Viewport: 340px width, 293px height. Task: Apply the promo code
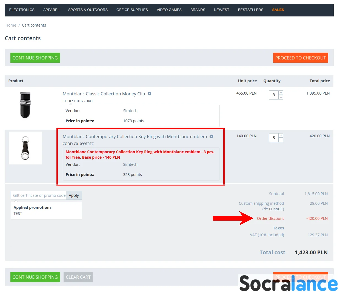74,195
